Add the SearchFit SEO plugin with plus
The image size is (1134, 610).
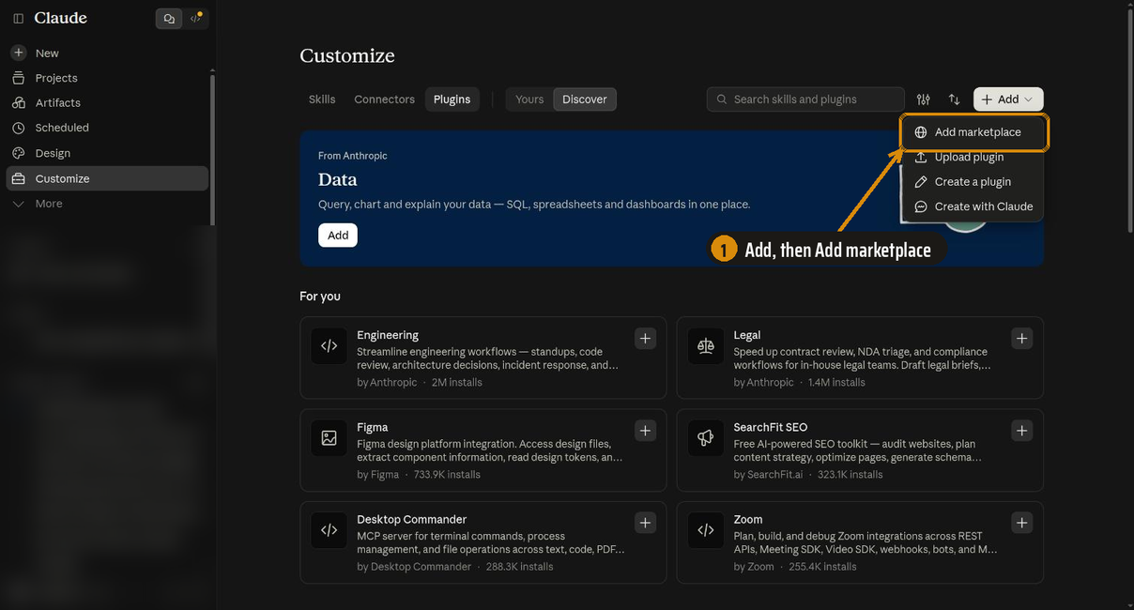point(1022,431)
